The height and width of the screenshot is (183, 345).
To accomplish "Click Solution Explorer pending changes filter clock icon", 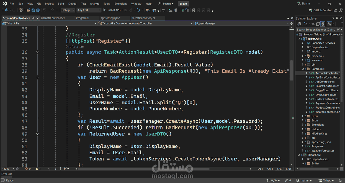I will (305, 24).
